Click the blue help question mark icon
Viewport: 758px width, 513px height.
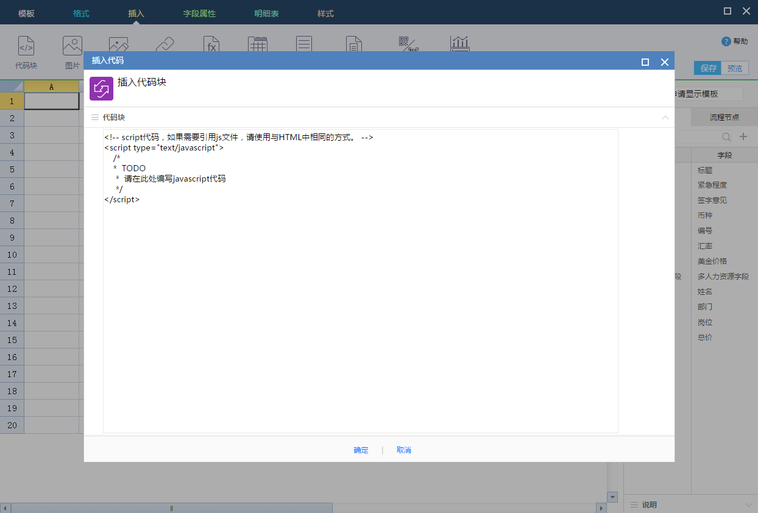pyautogui.click(x=726, y=41)
